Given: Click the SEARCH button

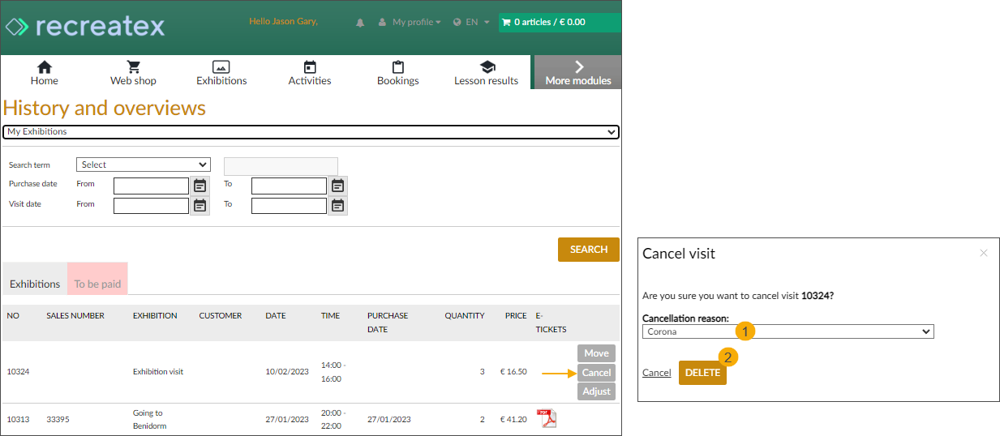Looking at the screenshot, I should tap(588, 250).
